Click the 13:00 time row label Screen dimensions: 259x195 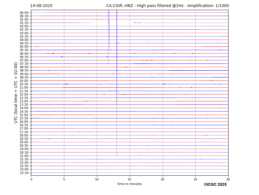click(x=24, y=101)
